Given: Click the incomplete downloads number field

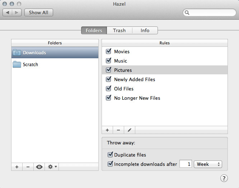Looking at the screenshot, I should (186, 164).
